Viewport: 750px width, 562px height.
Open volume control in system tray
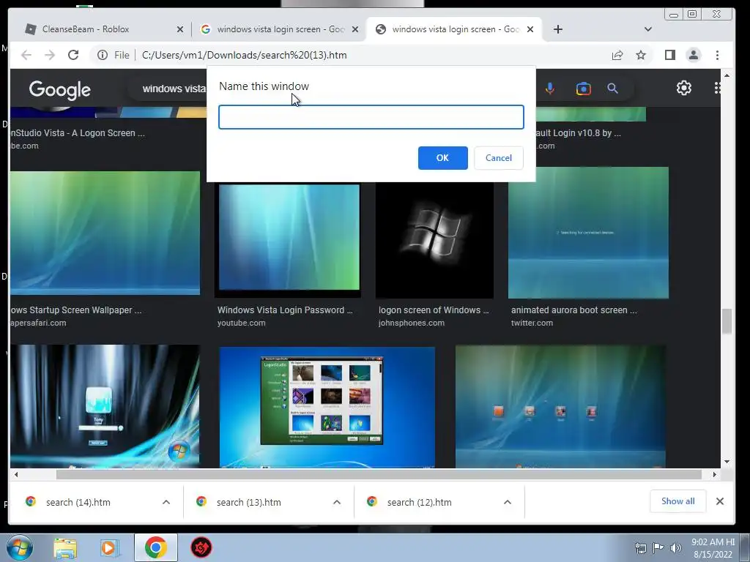(x=675, y=548)
